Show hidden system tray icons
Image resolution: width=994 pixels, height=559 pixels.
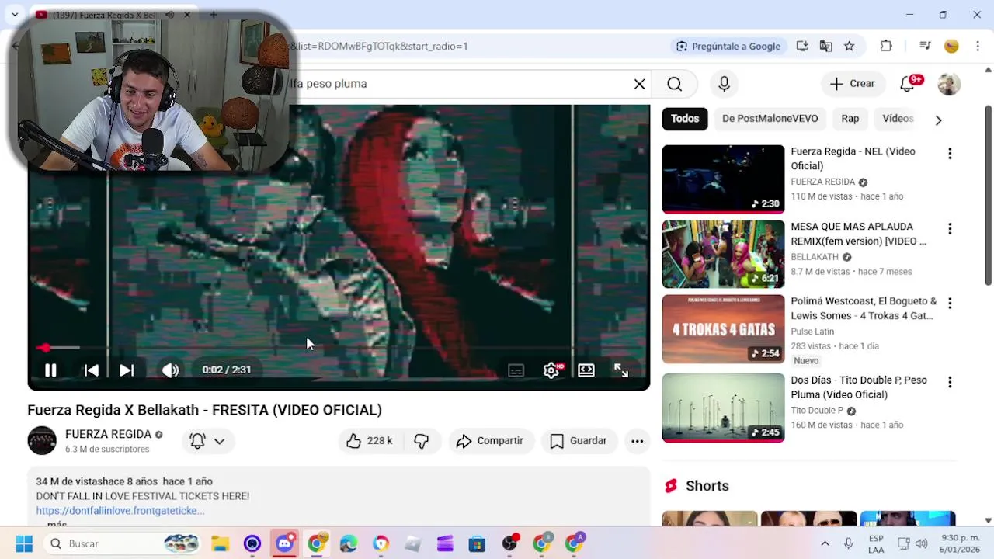pos(825,543)
